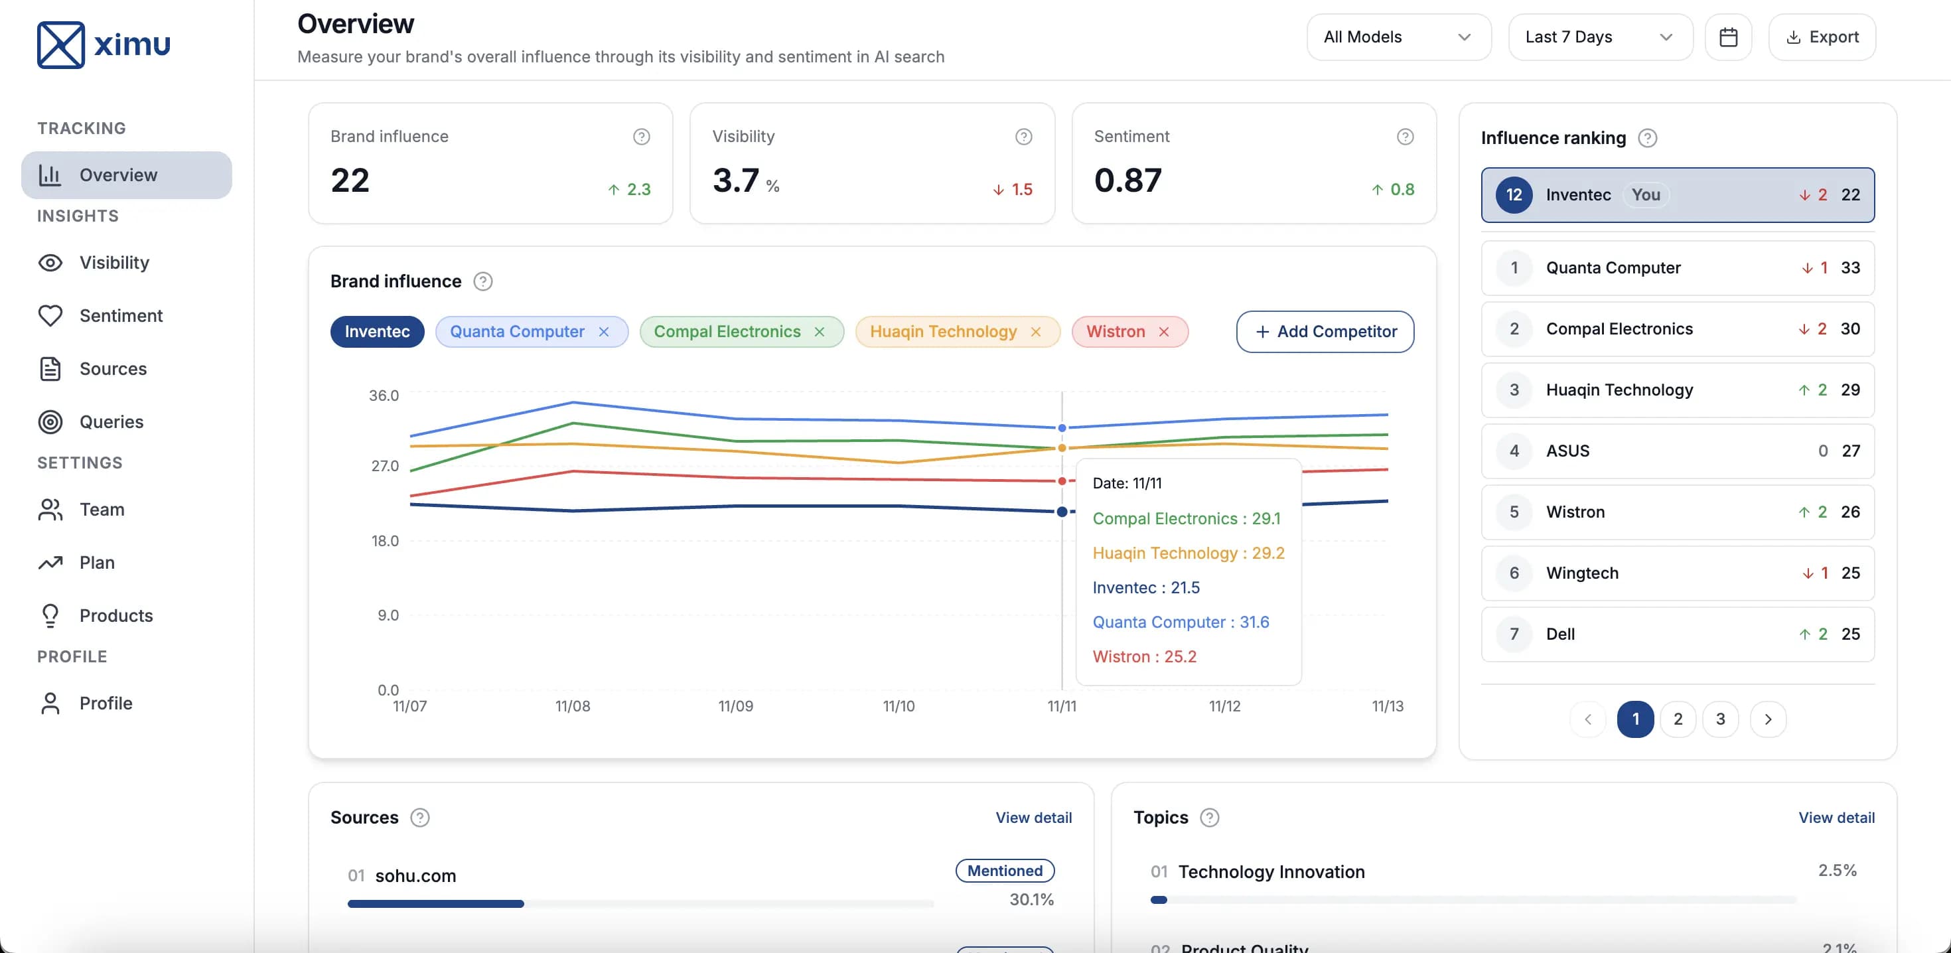Toggle the Inventec series chip
Viewport: 1951px width, 953px height.
(376, 332)
